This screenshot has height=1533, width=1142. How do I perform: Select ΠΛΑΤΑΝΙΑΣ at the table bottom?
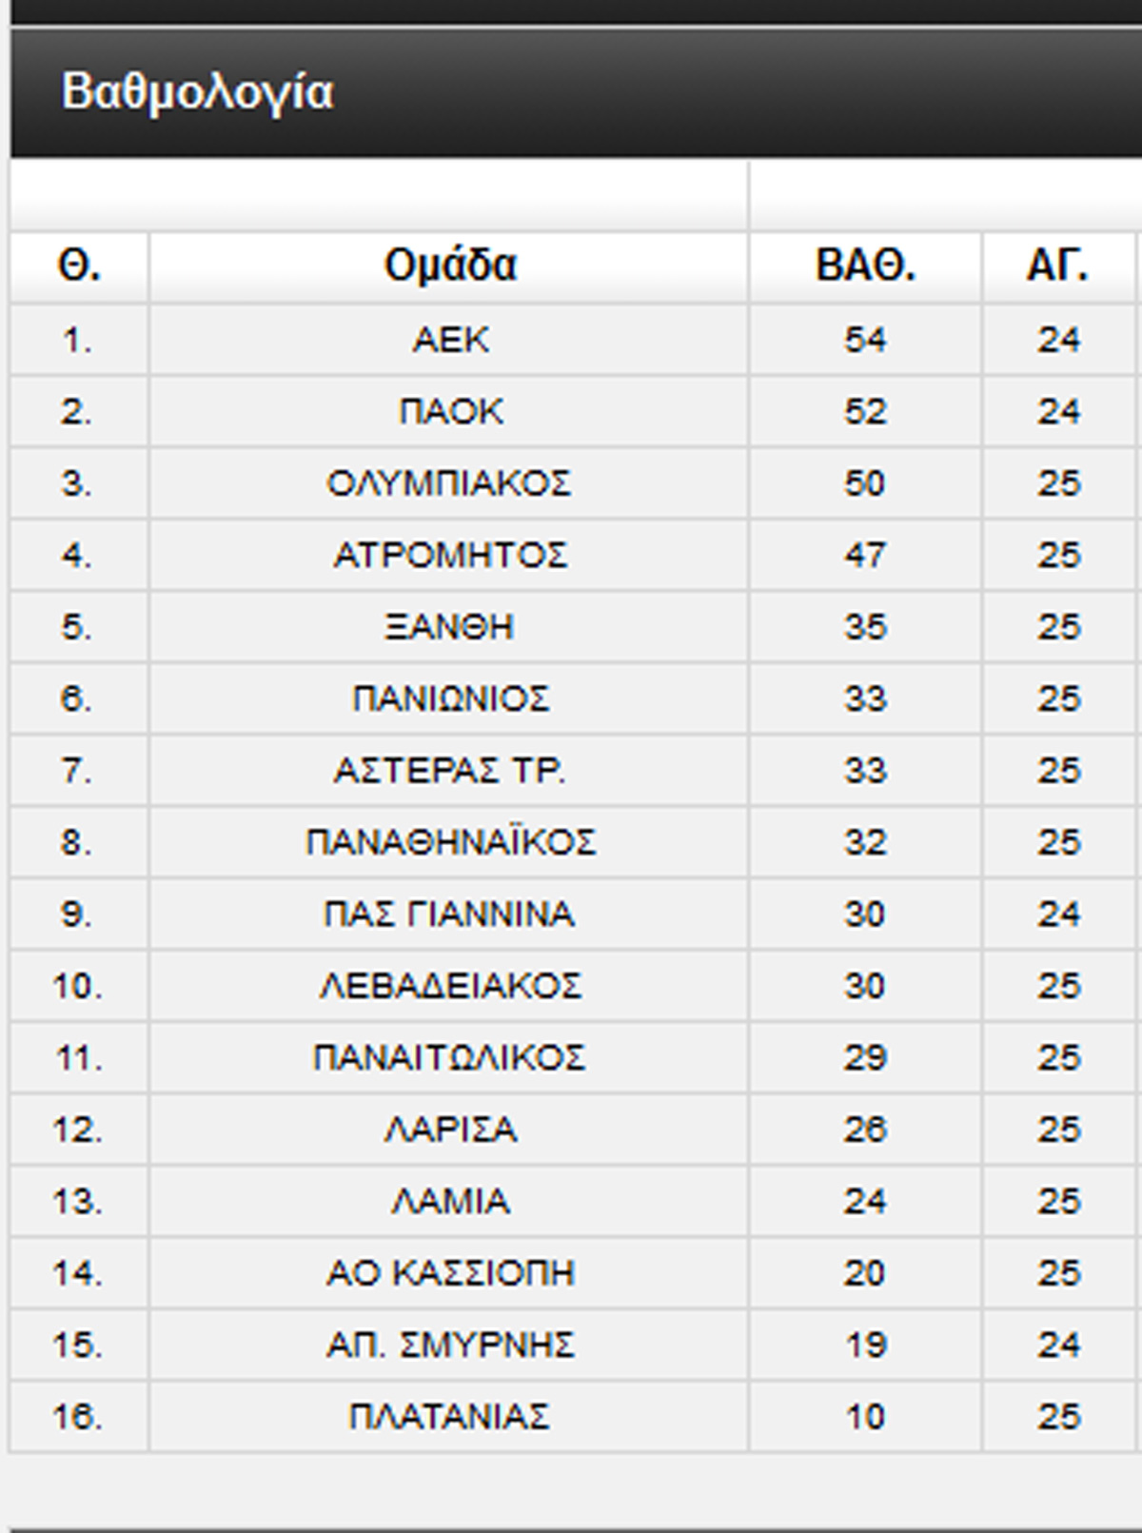(x=449, y=1417)
